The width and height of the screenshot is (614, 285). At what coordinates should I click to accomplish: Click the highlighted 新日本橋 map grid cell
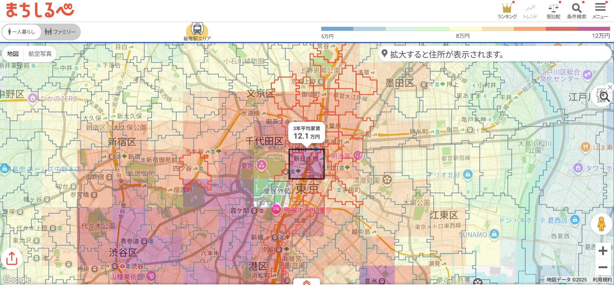point(306,164)
